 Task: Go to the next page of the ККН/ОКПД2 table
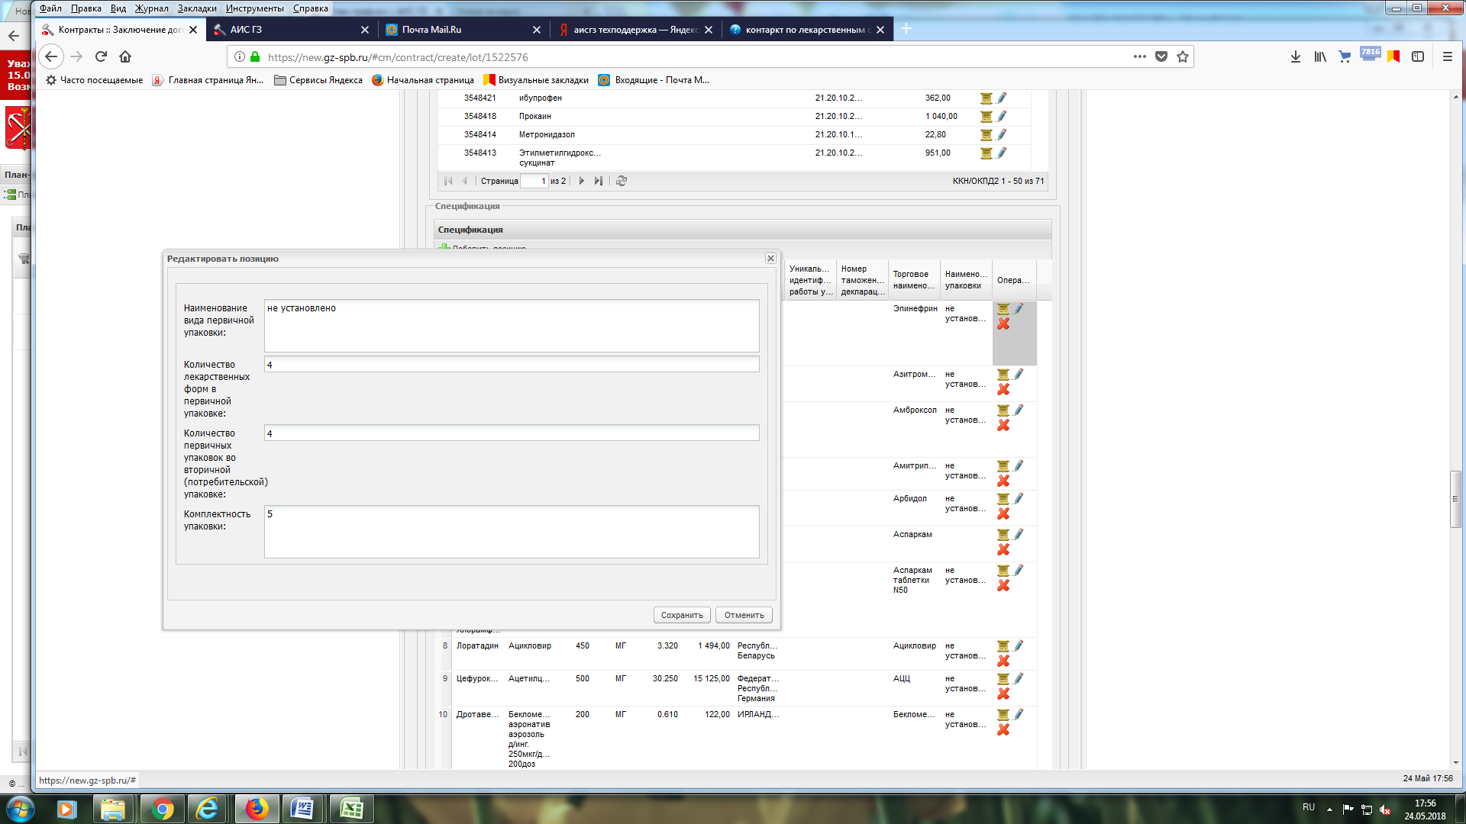click(x=582, y=181)
